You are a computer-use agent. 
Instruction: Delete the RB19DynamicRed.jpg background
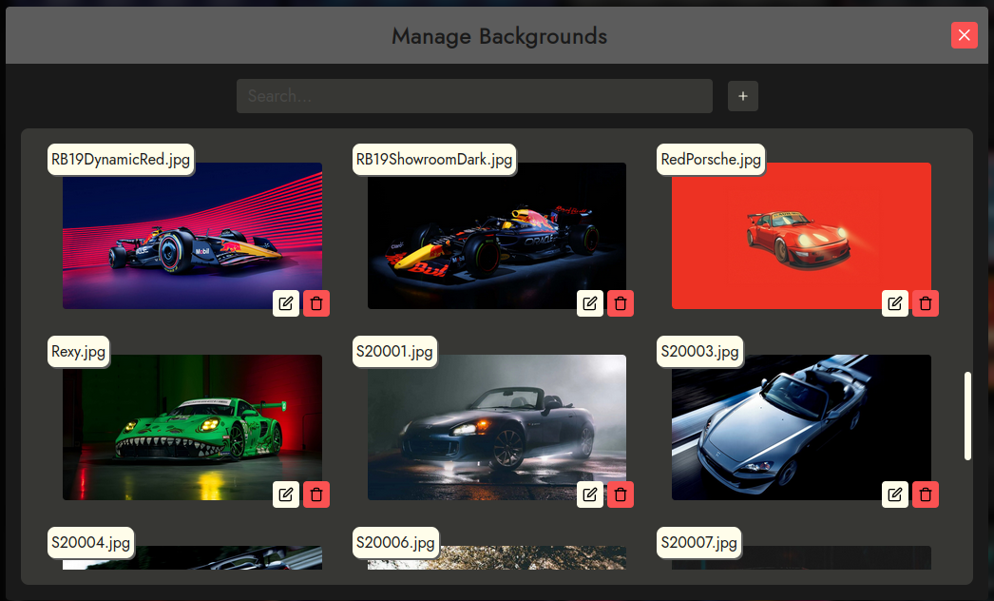click(x=316, y=303)
